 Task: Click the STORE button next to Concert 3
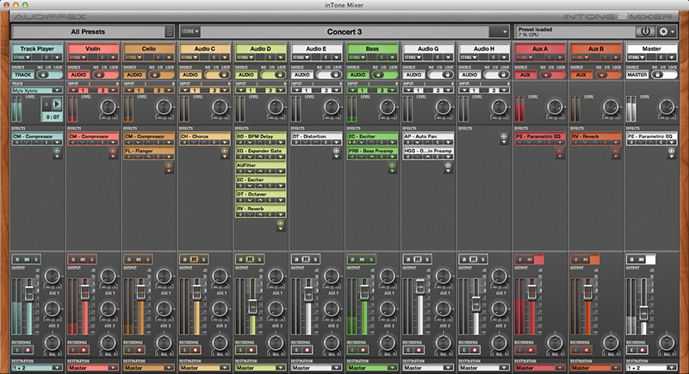(x=189, y=31)
